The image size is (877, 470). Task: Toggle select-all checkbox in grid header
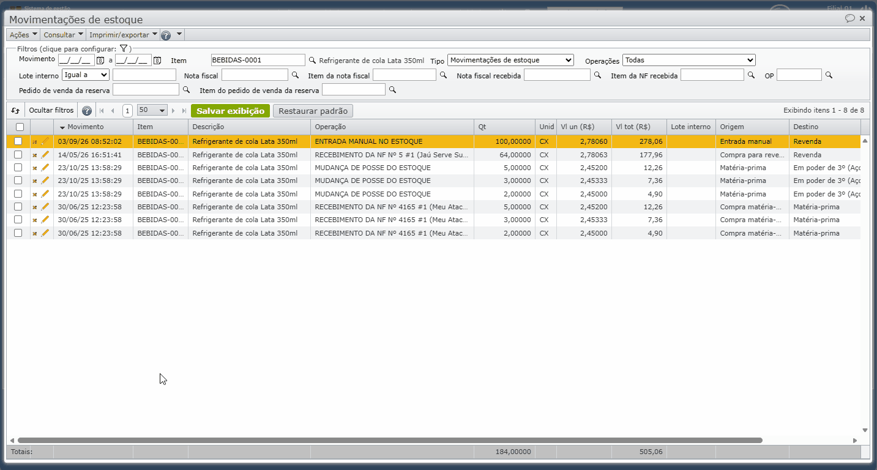pos(20,127)
